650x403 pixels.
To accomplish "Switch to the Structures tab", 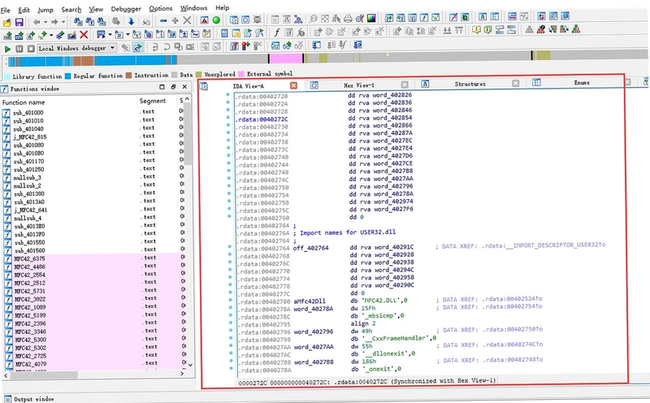I will tap(470, 84).
